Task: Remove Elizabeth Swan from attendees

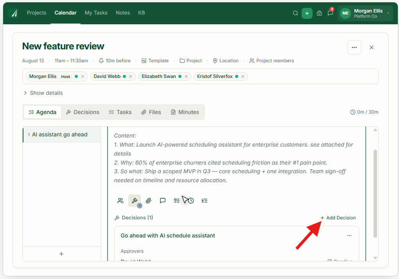Action: click(186, 76)
